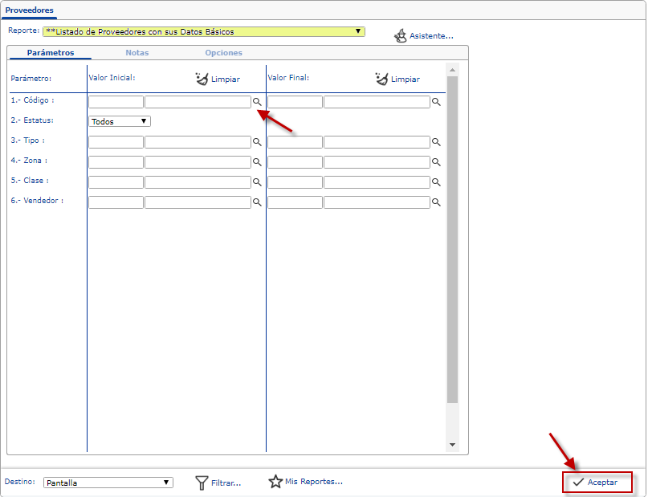Expand the Reporte dropdown list
The image size is (648, 497).
358,32
